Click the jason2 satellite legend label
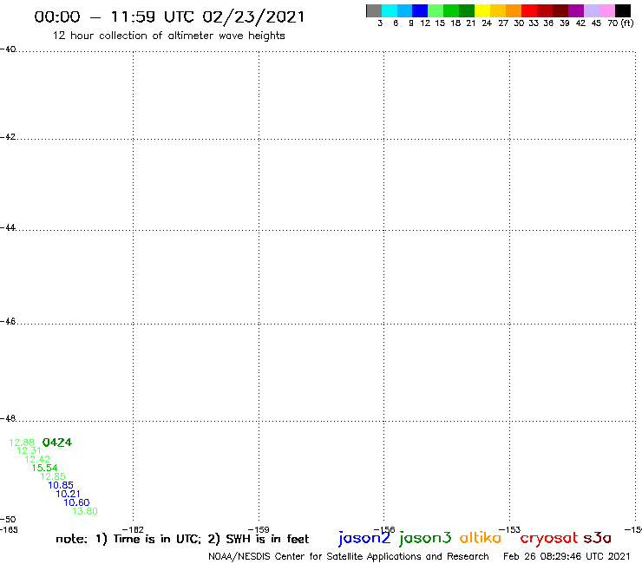This screenshot has height=564, width=642. pos(364,538)
